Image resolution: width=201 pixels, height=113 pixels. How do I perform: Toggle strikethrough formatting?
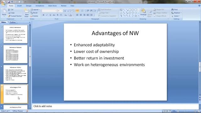pyautogui.click(x=54, y=15)
